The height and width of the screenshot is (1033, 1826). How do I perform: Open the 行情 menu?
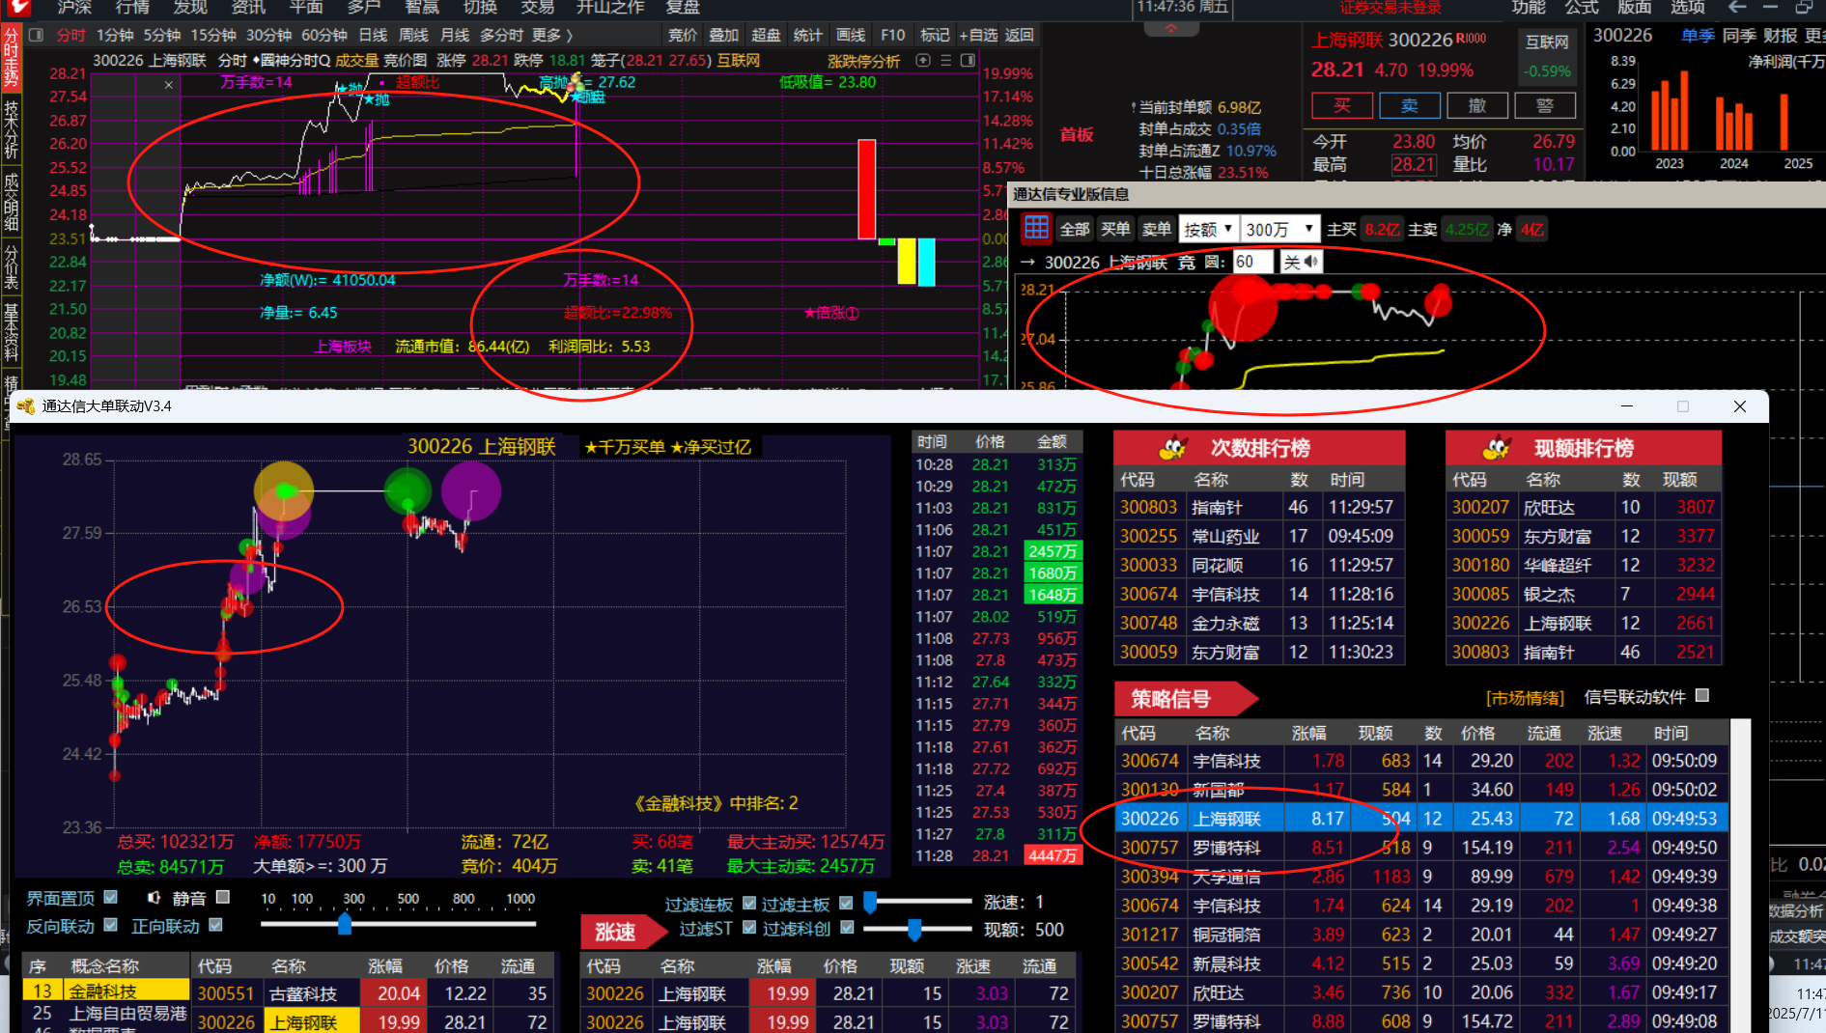pos(132,8)
